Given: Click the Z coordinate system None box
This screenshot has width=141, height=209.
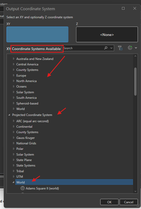Looking at the screenshot, I should pos(107,34).
